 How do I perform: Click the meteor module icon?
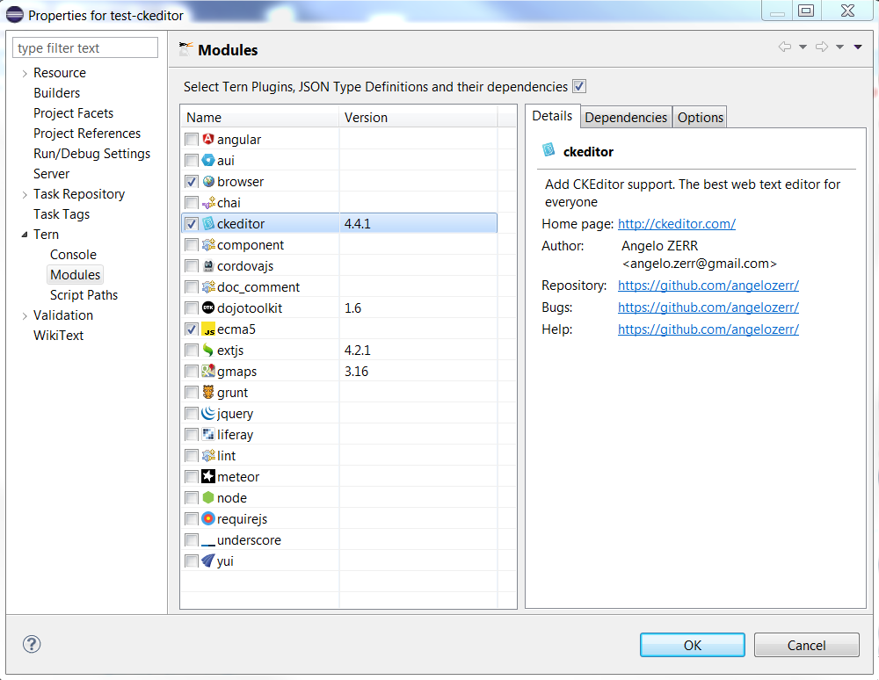coord(207,476)
